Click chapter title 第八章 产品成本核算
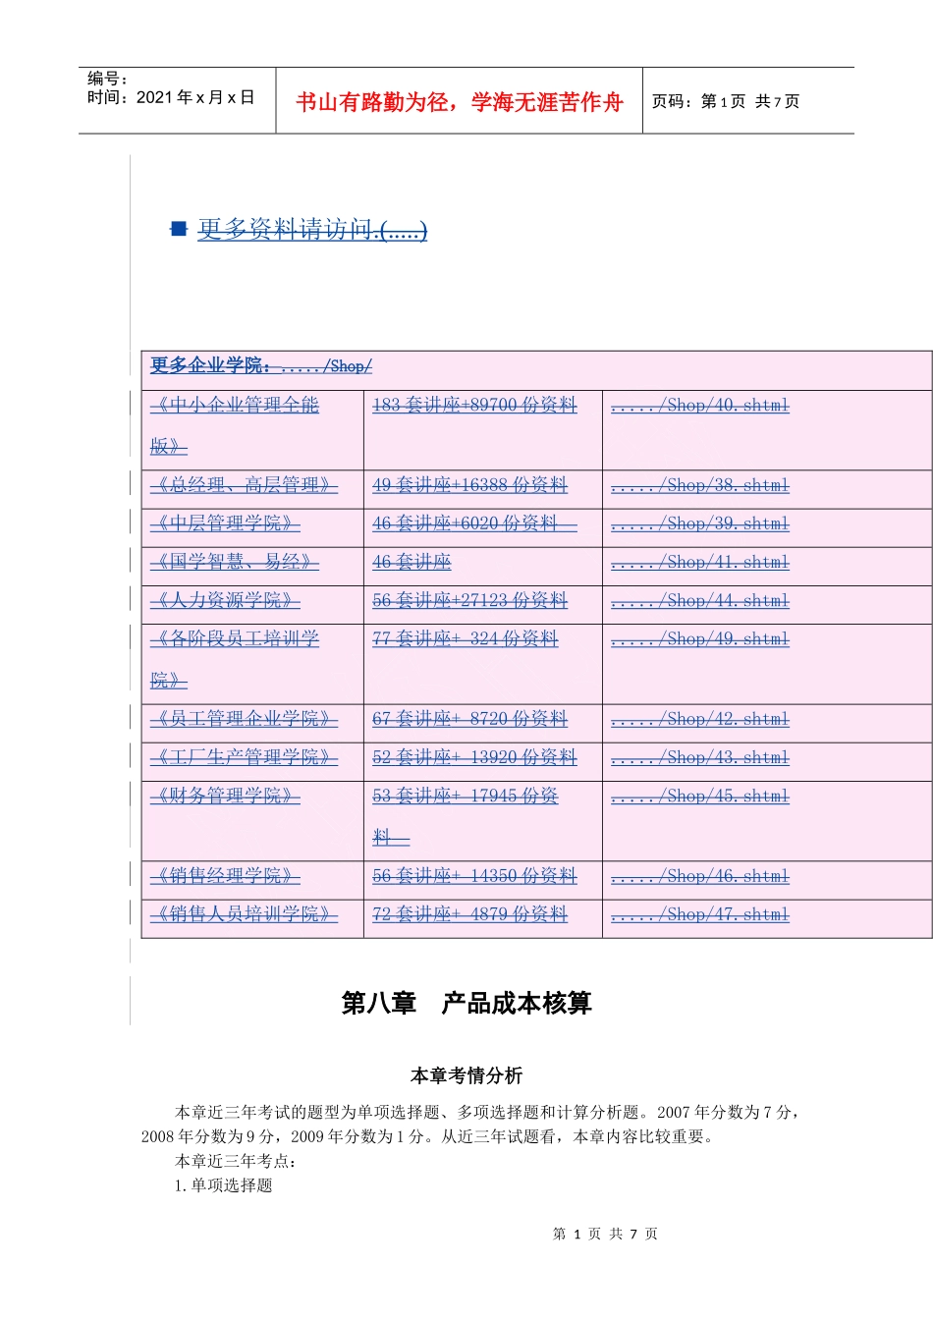The height and width of the screenshot is (1320, 933). (466, 1003)
